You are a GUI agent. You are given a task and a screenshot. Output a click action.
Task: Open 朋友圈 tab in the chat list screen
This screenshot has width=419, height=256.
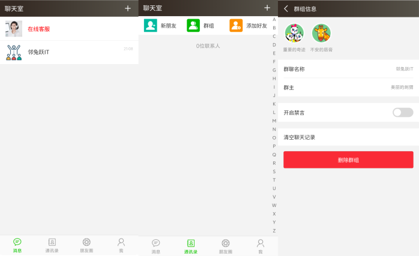[x=86, y=245]
